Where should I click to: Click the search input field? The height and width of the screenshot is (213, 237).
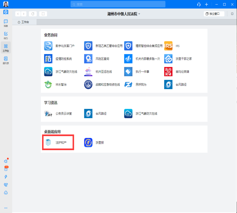pyautogui.click(x=118, y=4)
